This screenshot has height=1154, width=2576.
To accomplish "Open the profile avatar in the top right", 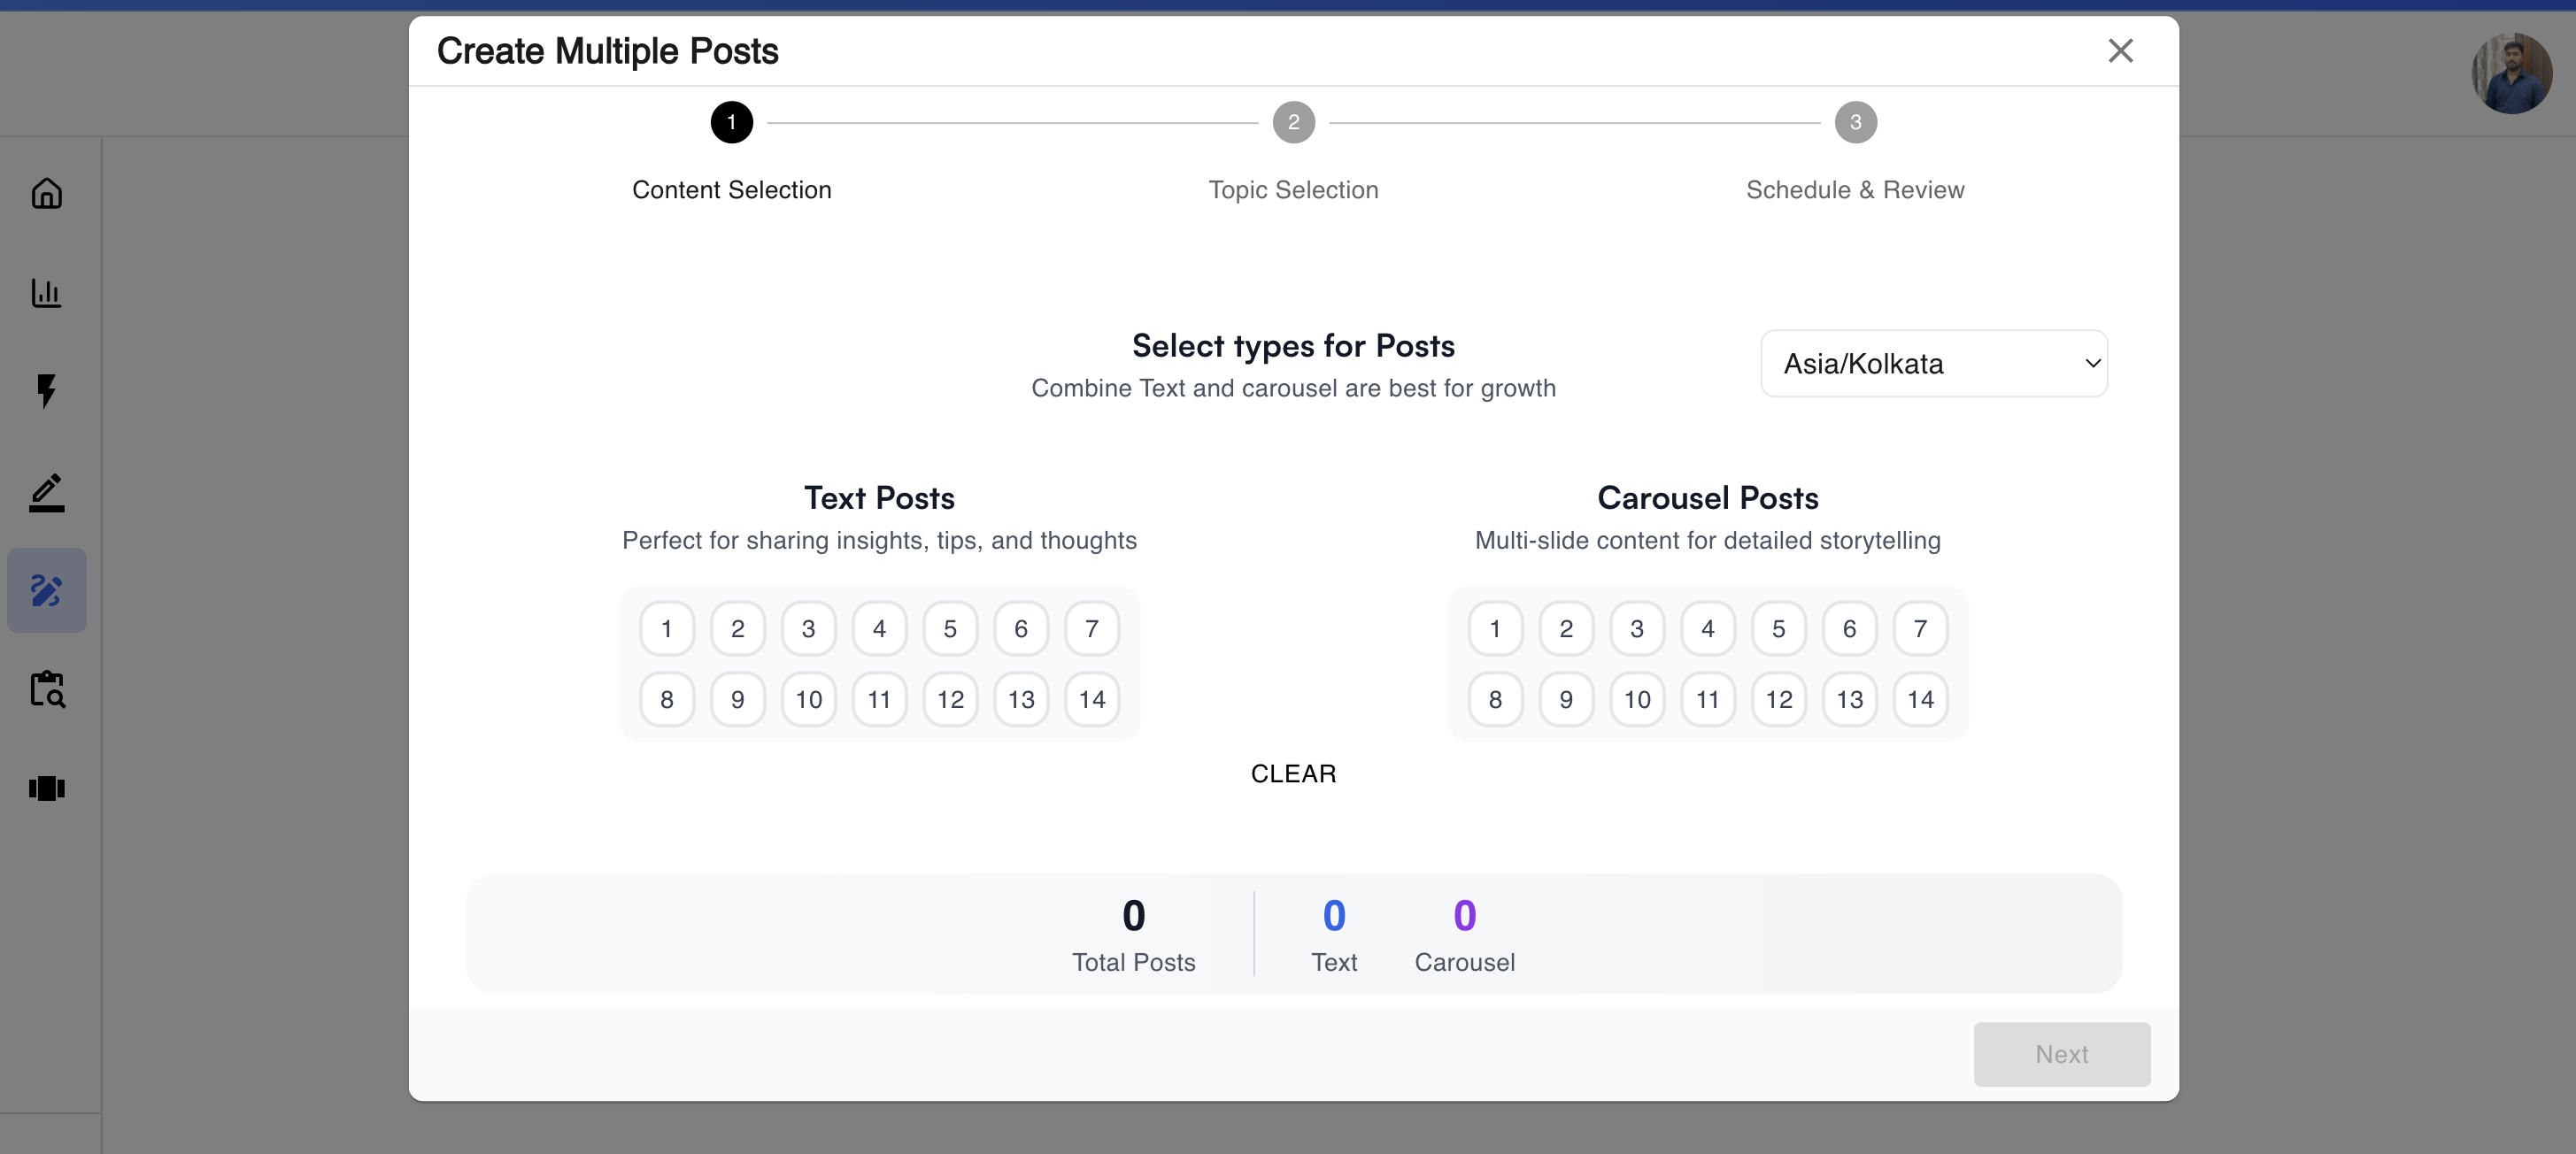I will point(2511,73).
